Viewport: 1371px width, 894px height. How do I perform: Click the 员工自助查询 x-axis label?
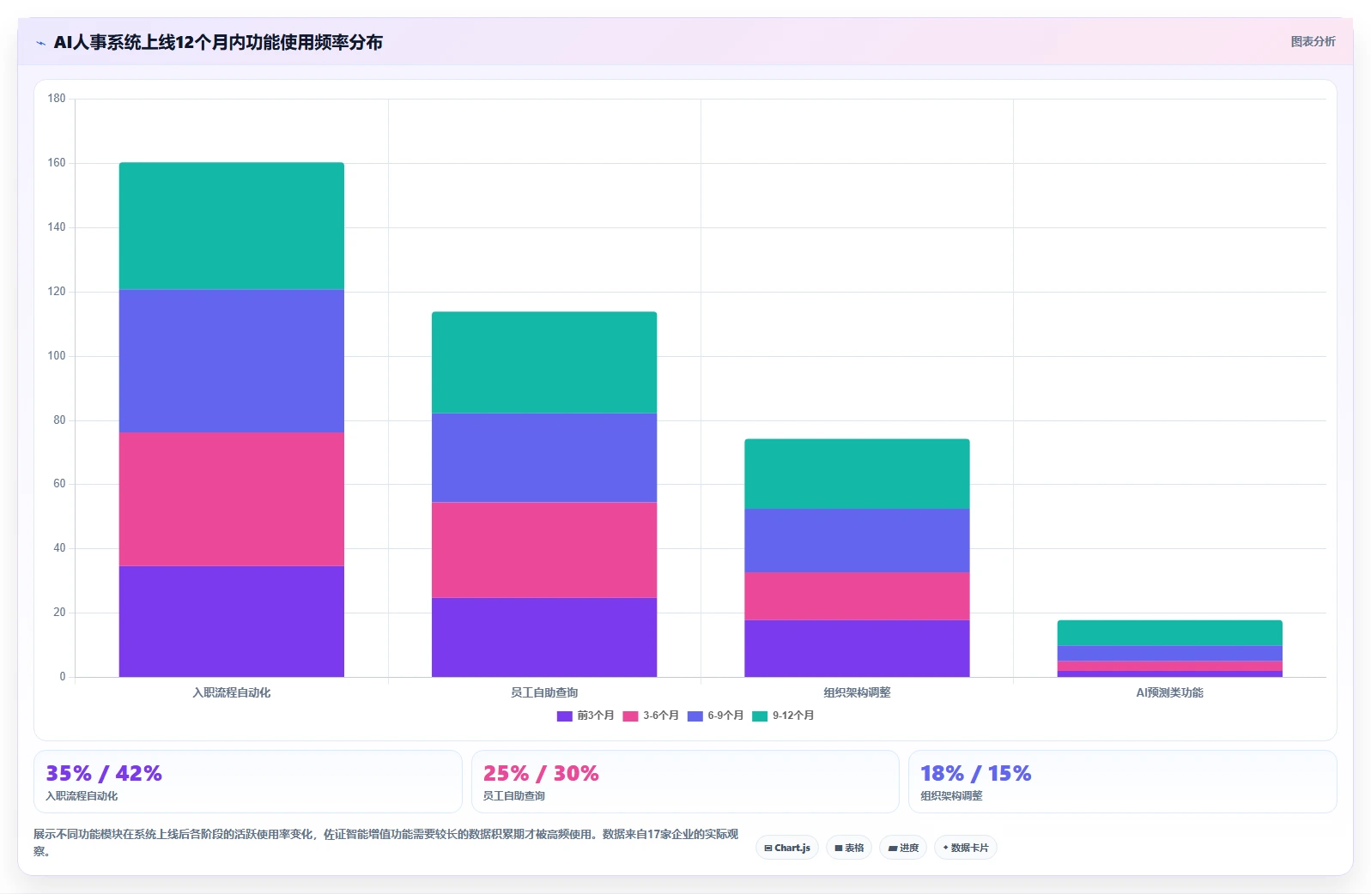coord(544,692)
